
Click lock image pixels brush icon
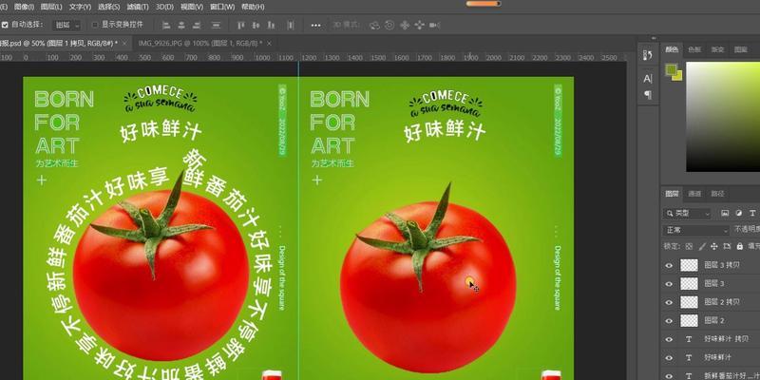point(702,246)
